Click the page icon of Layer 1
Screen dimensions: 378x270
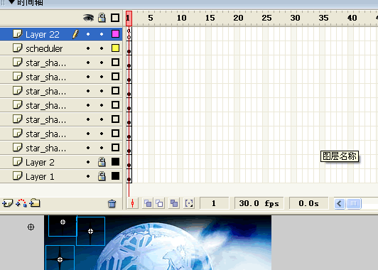(x=17, y=176)
